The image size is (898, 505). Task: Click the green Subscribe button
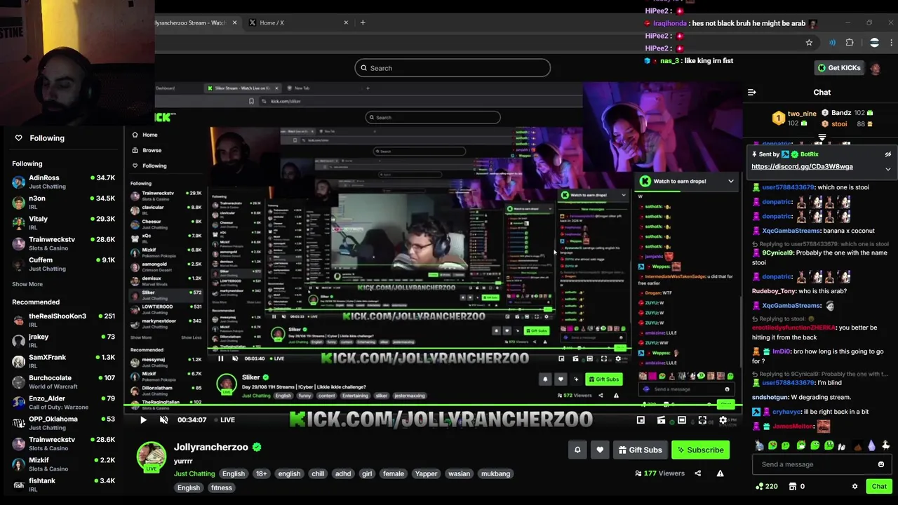(x=700, y=450)
